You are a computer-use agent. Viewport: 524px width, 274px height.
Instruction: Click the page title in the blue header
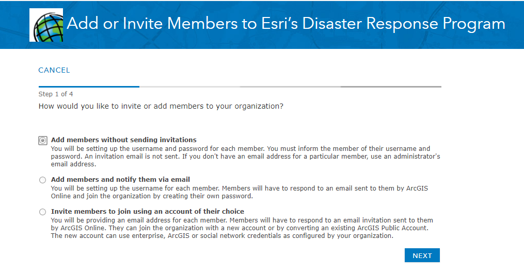coord(285,24)
